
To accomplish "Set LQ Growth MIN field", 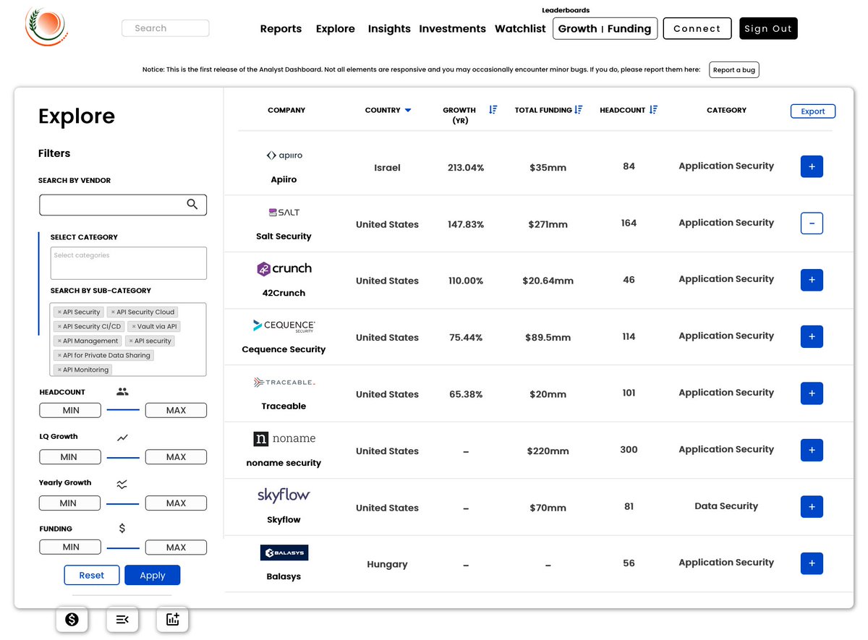I will [x=69, y=457].
